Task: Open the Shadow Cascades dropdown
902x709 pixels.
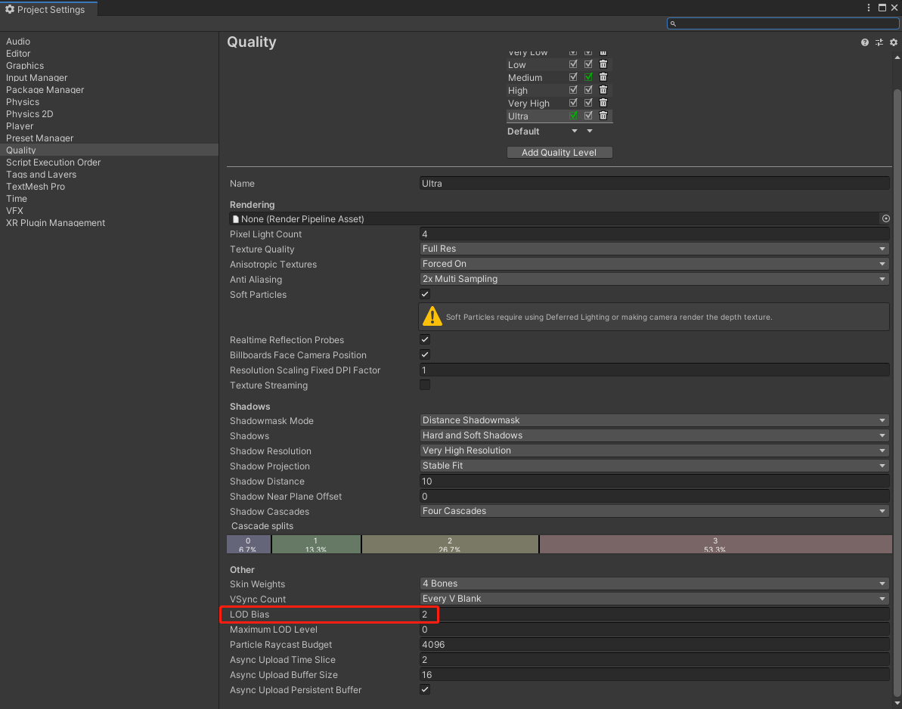Action: (x=655, y=511)
